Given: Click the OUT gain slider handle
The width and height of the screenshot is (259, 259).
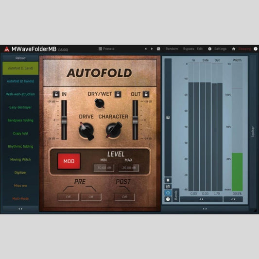Looking at the screenshot, I should [135, 120].
